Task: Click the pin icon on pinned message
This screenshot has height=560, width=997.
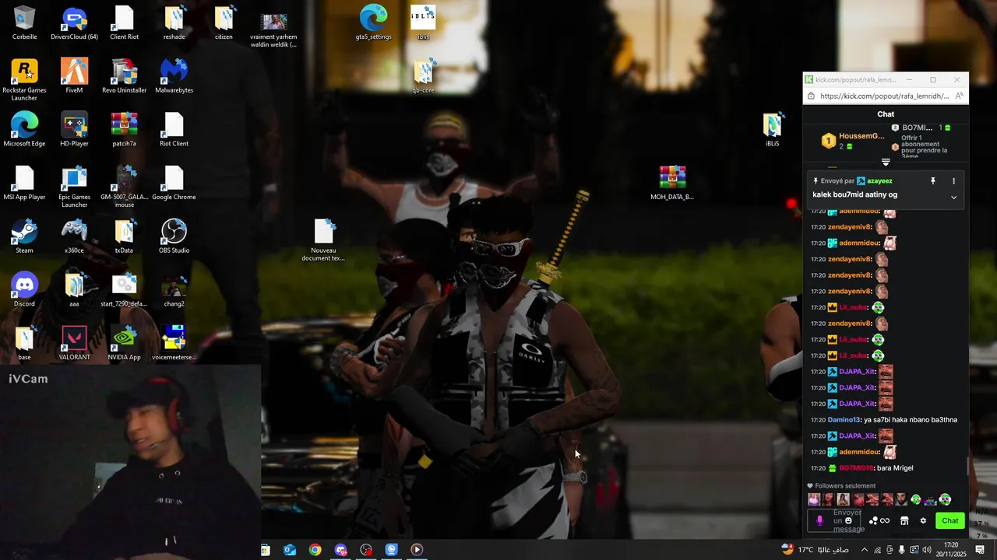Action: [932, 181]
